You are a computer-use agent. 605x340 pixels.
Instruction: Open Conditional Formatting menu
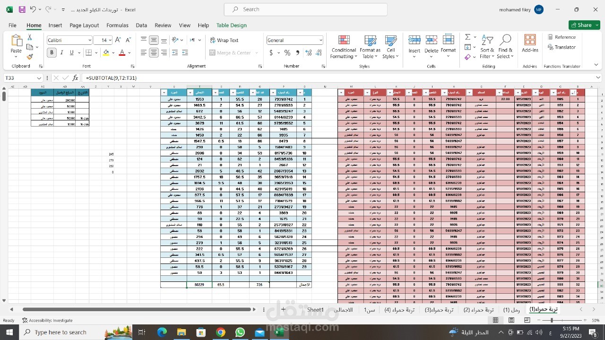pos(344,47)
